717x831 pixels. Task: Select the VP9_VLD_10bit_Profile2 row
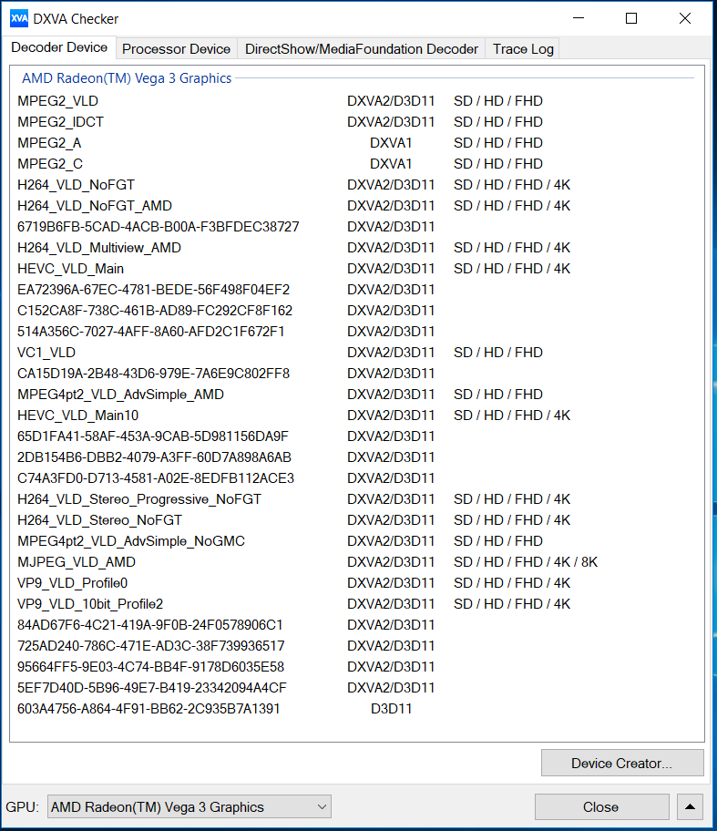(x=355, y=604)
